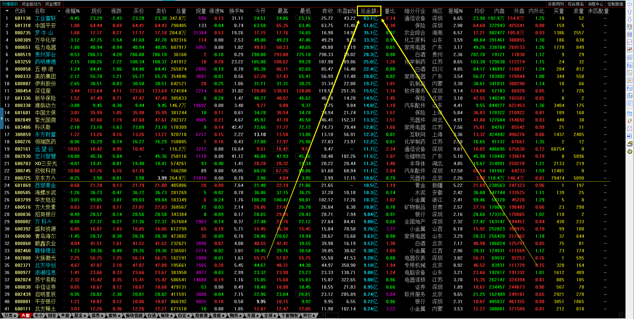Sort by the 换手% column header

click(x=236, y=11)
